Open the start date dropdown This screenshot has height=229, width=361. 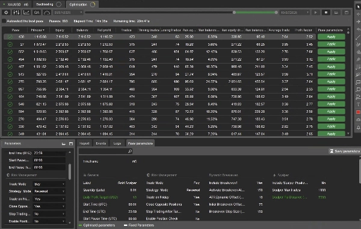[81, 13]
